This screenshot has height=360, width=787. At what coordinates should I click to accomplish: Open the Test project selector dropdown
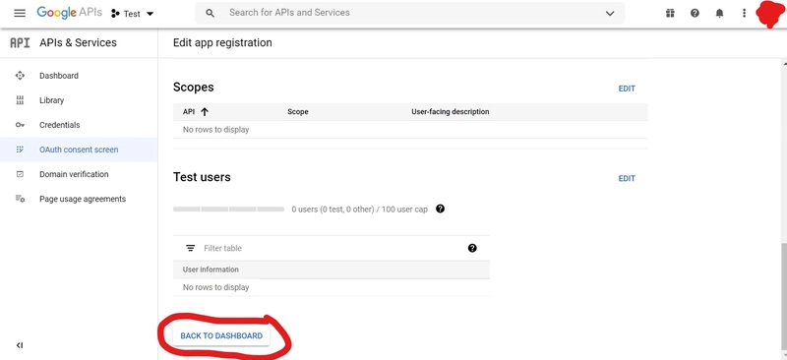pos(133,14)
